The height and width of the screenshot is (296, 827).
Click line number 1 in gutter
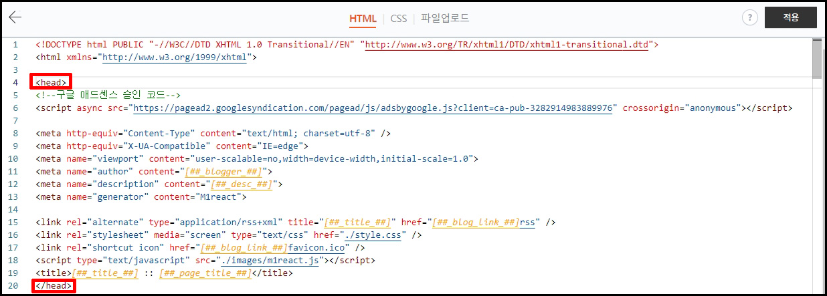tap(15, 45)
